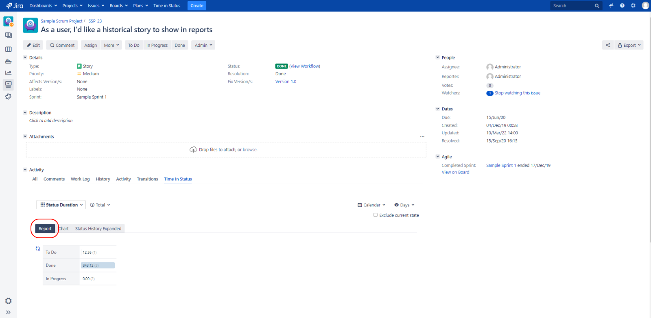The height and width of the screenshot is (318, 651).
Task: Open the Reports icon in the left sidebar
Action: pyautogui.click(x=8, y=73)
